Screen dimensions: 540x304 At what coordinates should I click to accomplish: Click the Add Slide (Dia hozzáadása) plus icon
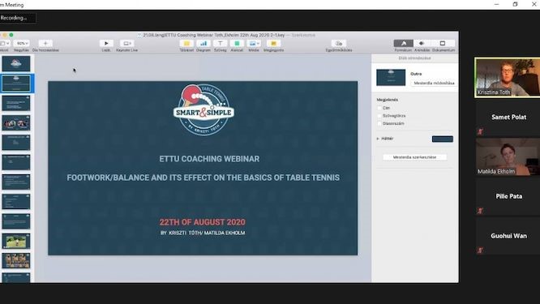45,44
